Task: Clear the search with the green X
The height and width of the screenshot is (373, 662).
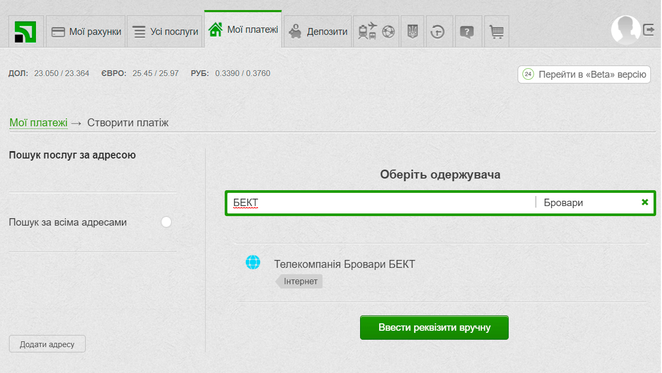Action: (x=645, y=202)
